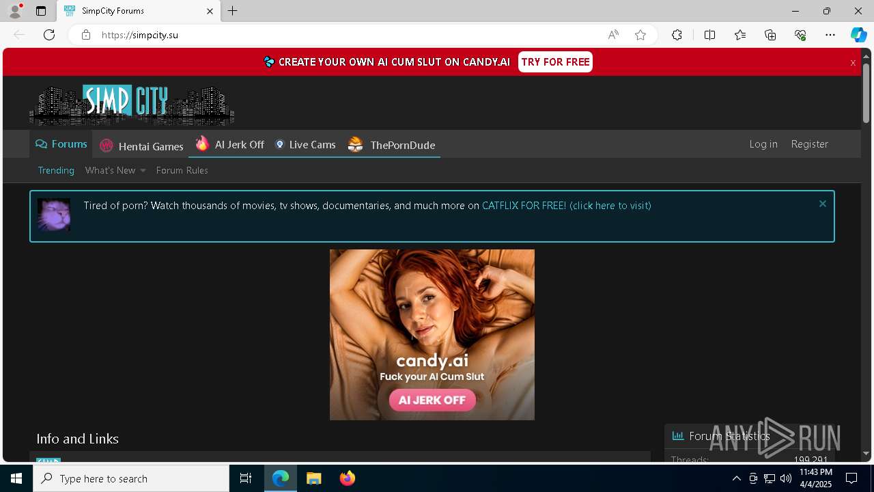Close the SimpCity Forums tab
Image resolution: width=874 pixels, height=492 pixels.
(x=210, y=11)
